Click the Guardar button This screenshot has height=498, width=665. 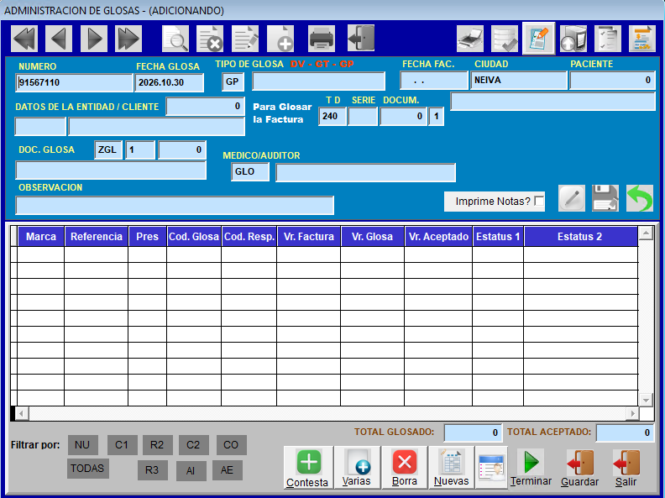pos(579,468)
